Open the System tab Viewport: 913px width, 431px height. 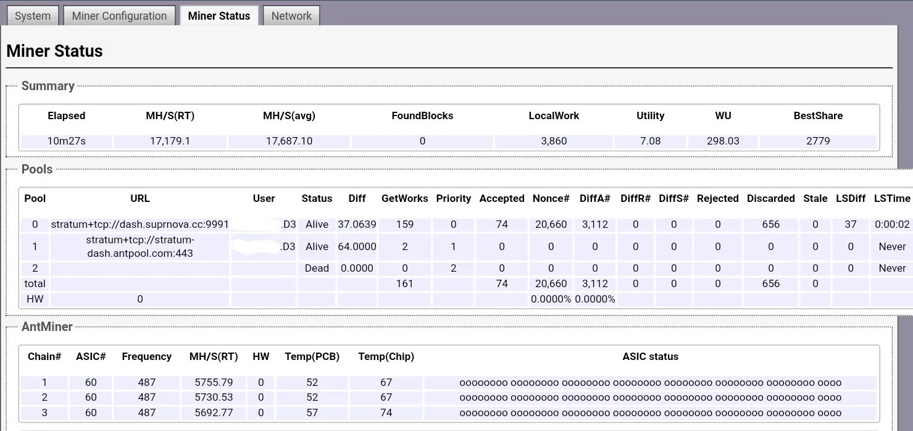pos(33,16)
